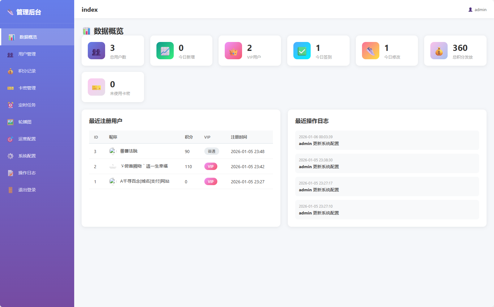Click the picture icon for 轮播图
Screen dimensions: 494x307
[11, 122]
